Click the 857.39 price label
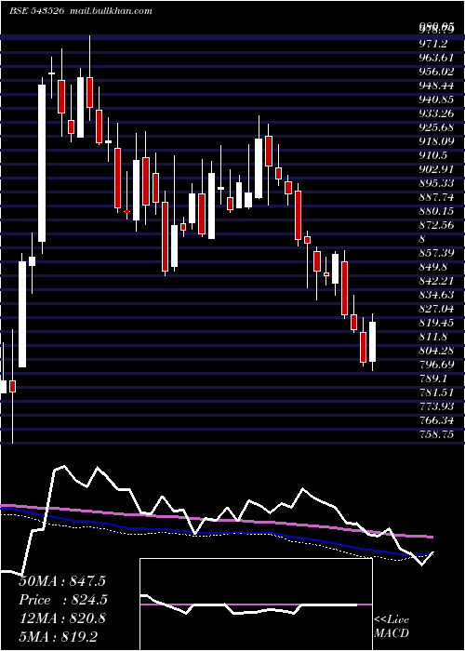 click(436, 253)
